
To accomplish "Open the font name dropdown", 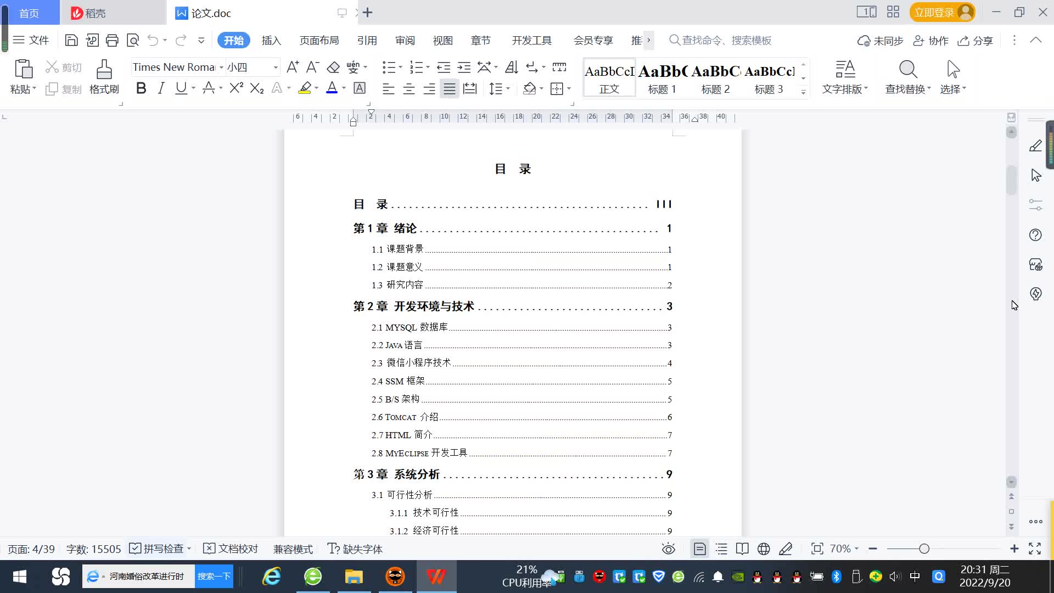I will click(221, 67).
